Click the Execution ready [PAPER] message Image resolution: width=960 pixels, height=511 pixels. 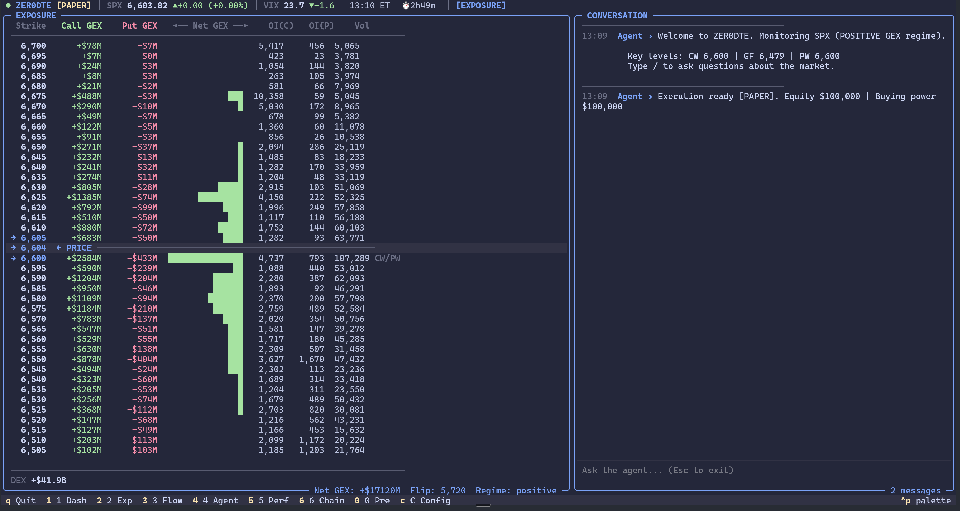[x=759, y=101]
